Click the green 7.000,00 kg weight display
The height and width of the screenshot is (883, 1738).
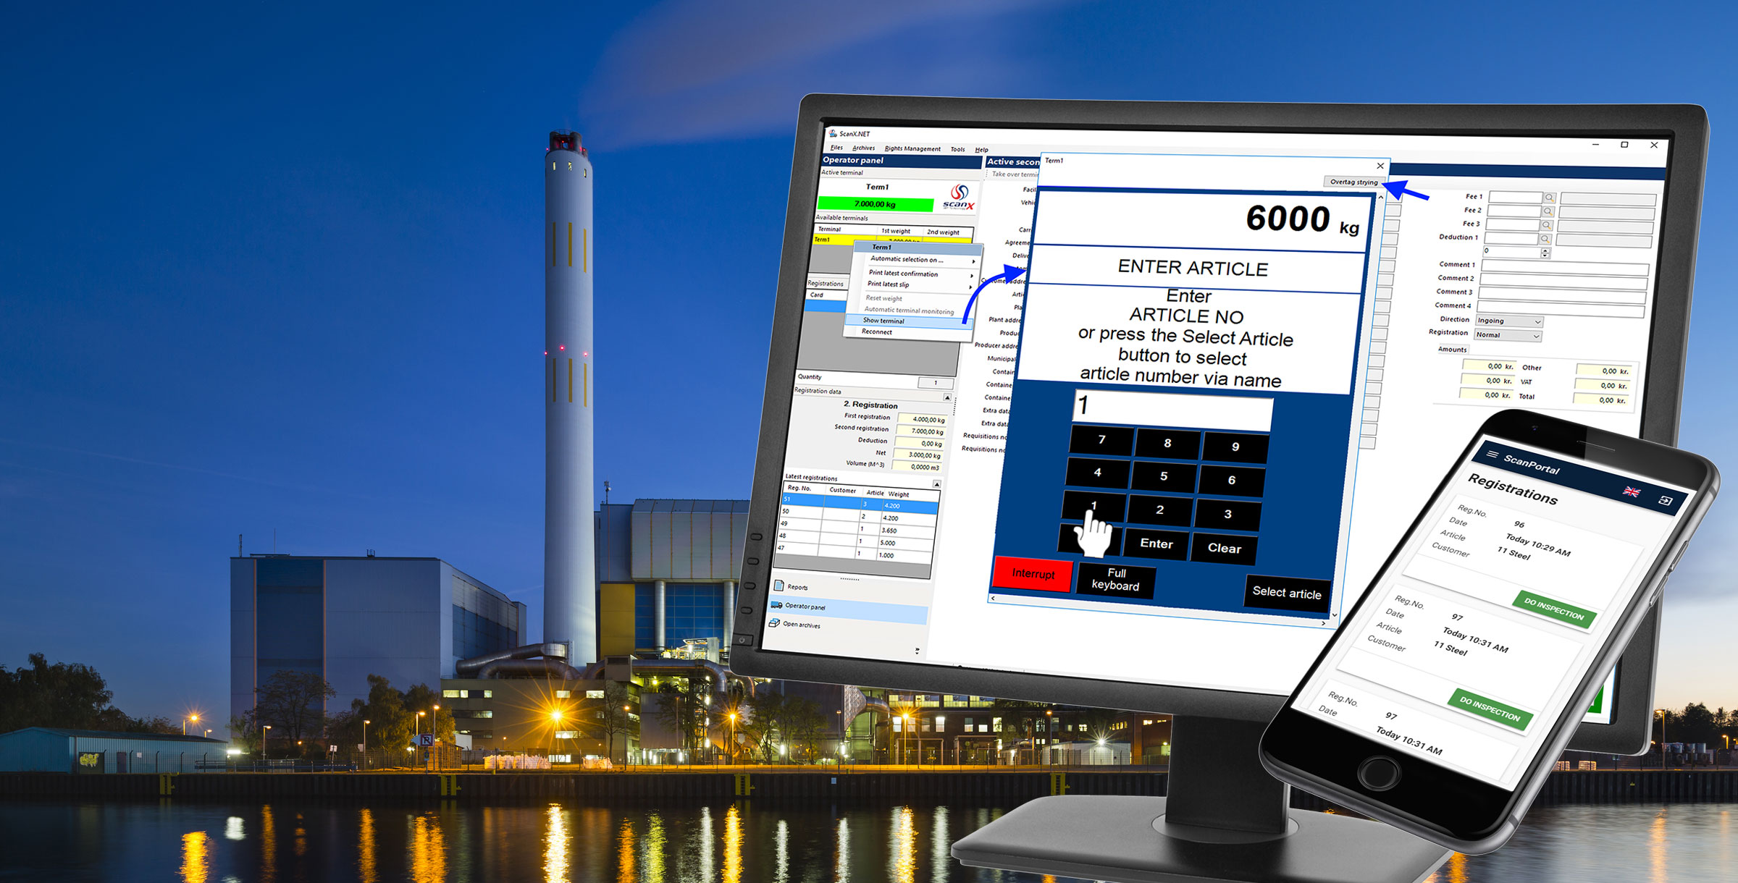click(x=876, y=204)
